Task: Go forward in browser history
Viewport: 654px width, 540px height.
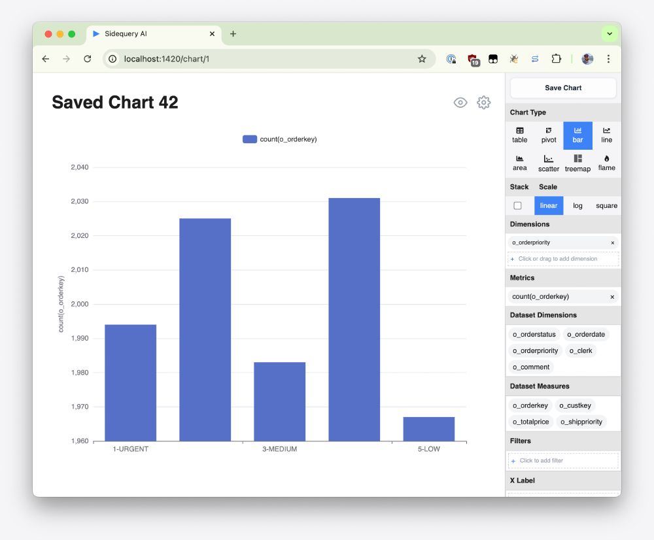Action: click(66, 59)
